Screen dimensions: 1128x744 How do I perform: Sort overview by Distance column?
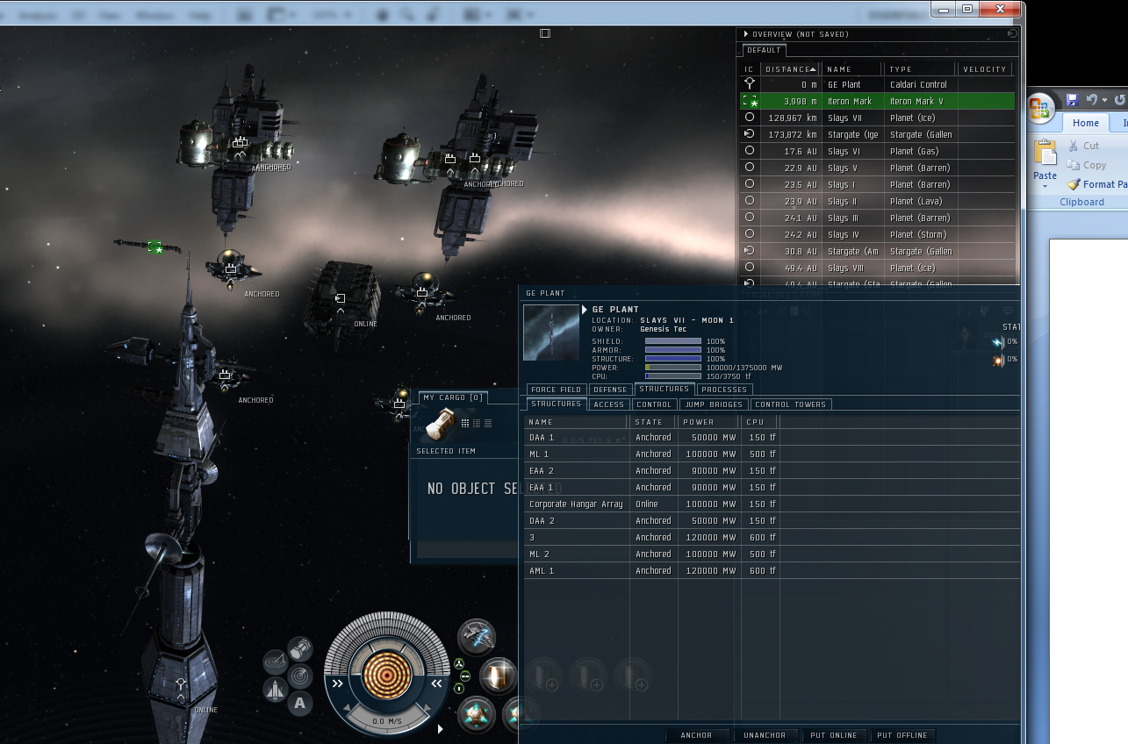pos(791,68)
